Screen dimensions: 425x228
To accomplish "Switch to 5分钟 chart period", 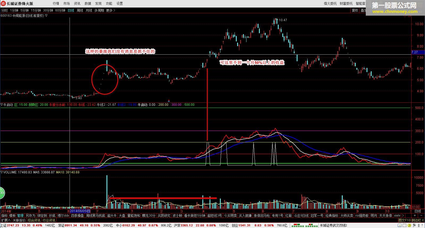I will 24,10.
